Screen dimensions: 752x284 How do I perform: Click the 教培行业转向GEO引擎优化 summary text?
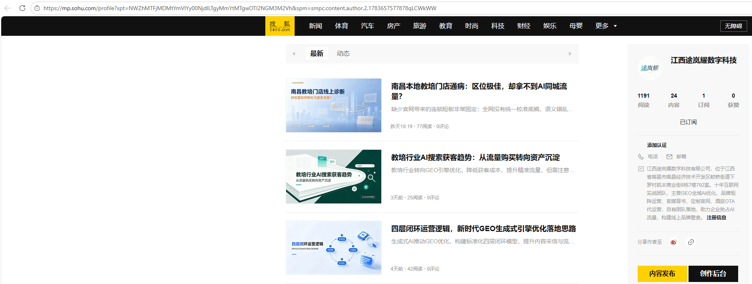pyautogui.click(x=483, y=170)
